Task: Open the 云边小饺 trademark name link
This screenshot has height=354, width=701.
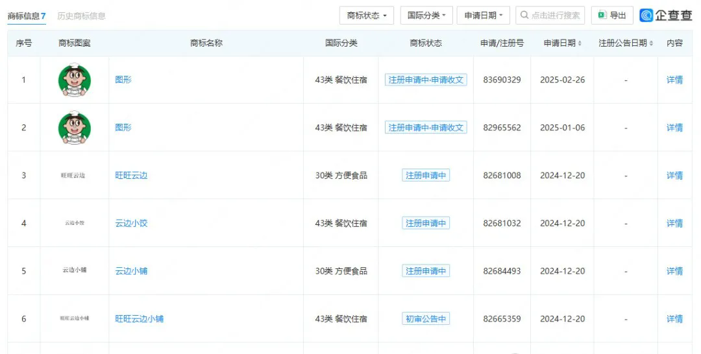Action: click(x=131, y=223)
